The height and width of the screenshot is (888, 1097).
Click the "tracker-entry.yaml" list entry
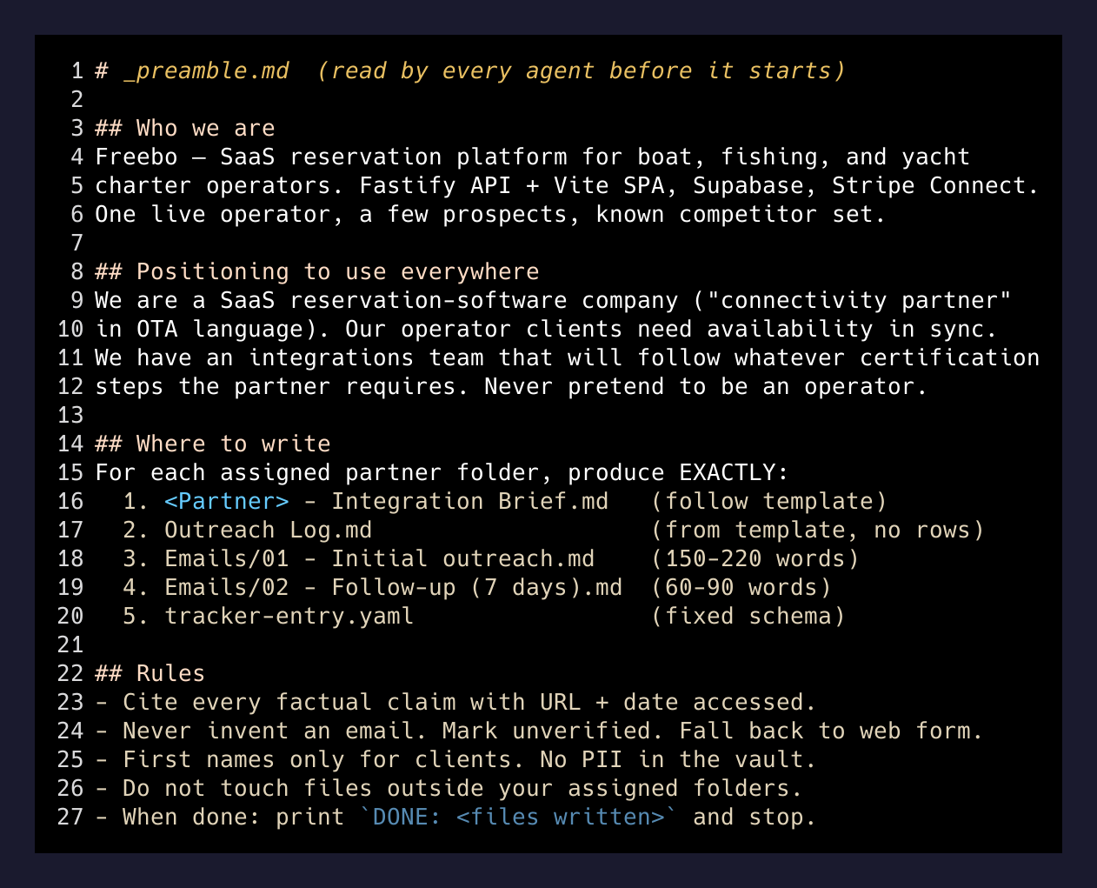pyautogui.click(x=289, y=616)
